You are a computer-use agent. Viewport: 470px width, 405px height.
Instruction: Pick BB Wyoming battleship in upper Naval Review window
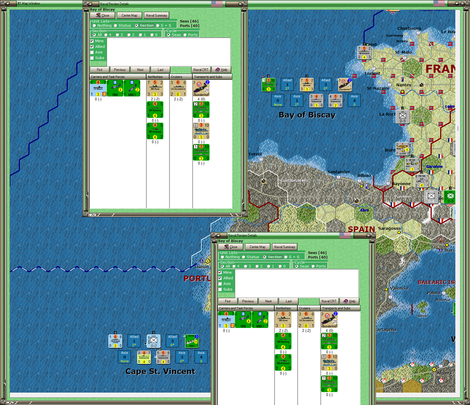click(155, 110)
